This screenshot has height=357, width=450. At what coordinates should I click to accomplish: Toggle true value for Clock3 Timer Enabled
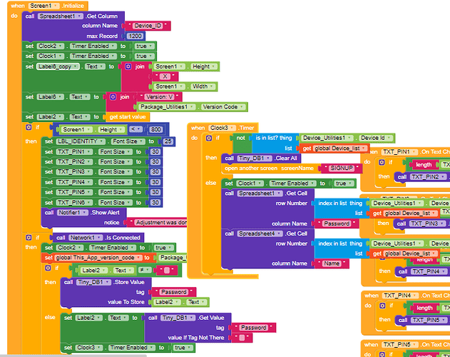183,348
